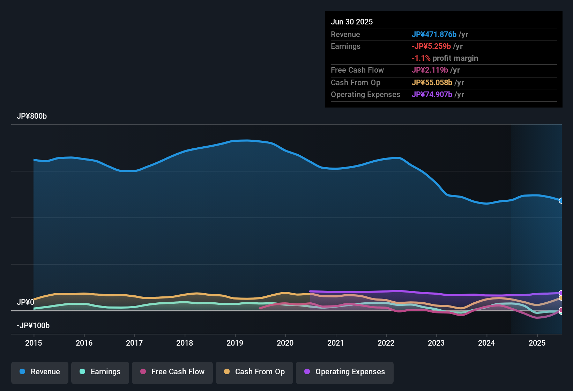Viewport: 573px width, 391px height.
Task: Click the Operating Expenses purple endpoint marker
Action: tap(561, 293)
